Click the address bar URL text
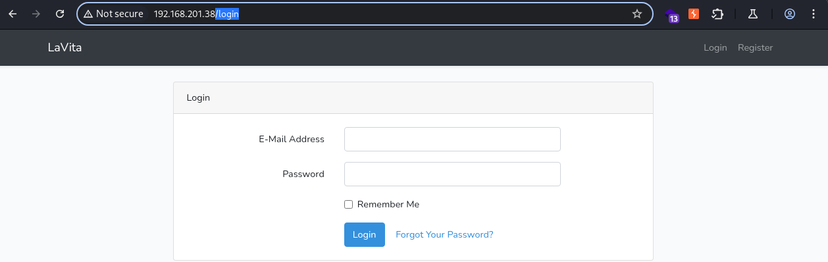 [x=196, y=14]
